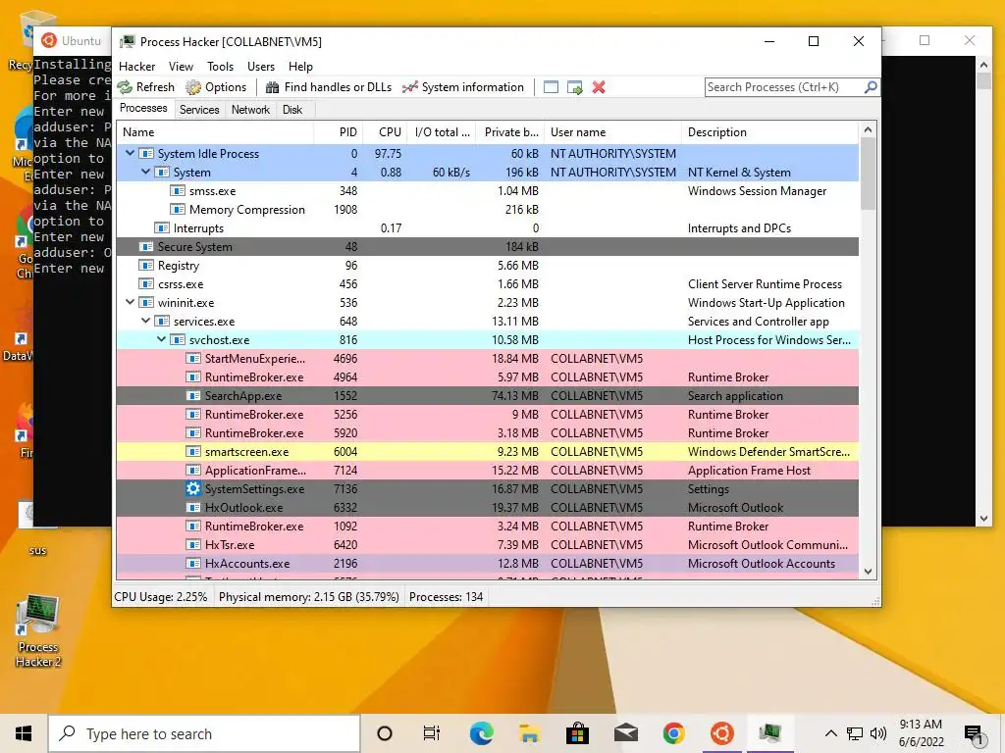Sort by I/O total column header
The image size is (1005, 753).
441,132
